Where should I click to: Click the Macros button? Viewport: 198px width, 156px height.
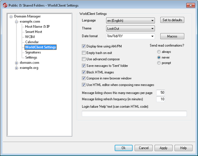tap(172, 37)
